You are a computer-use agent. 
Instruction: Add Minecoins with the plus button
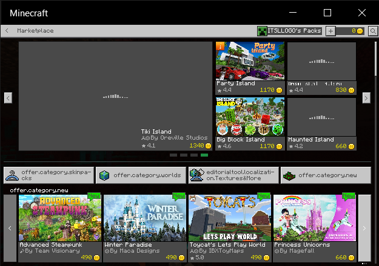(330, 31)
